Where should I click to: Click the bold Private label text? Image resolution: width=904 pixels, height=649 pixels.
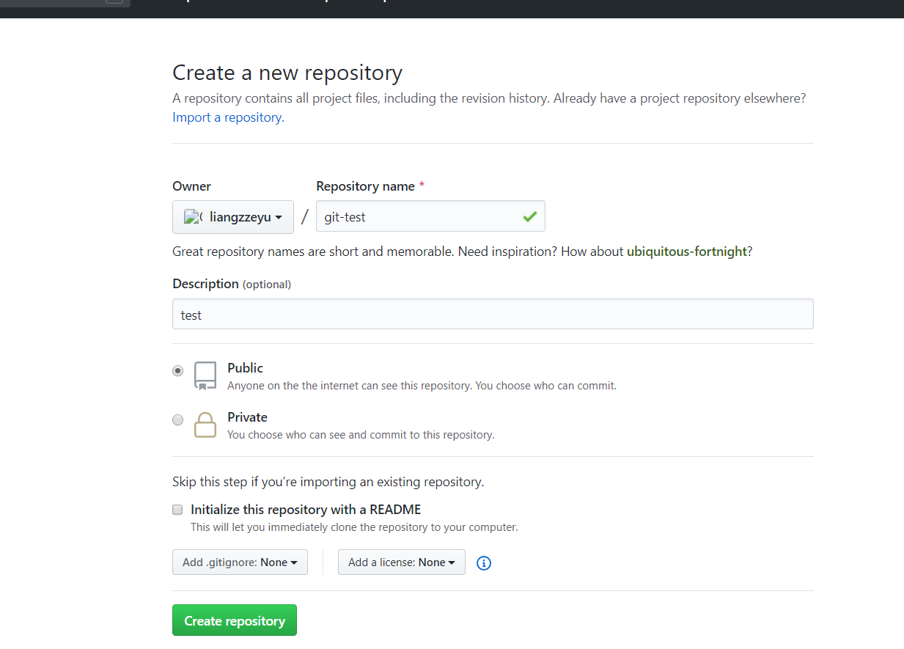pos(247,417)
